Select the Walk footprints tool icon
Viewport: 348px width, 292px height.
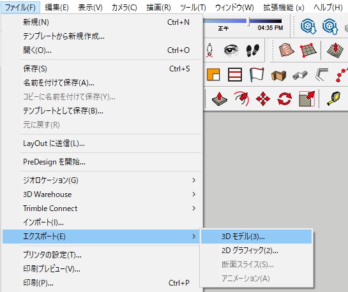[x=253, y=50]
